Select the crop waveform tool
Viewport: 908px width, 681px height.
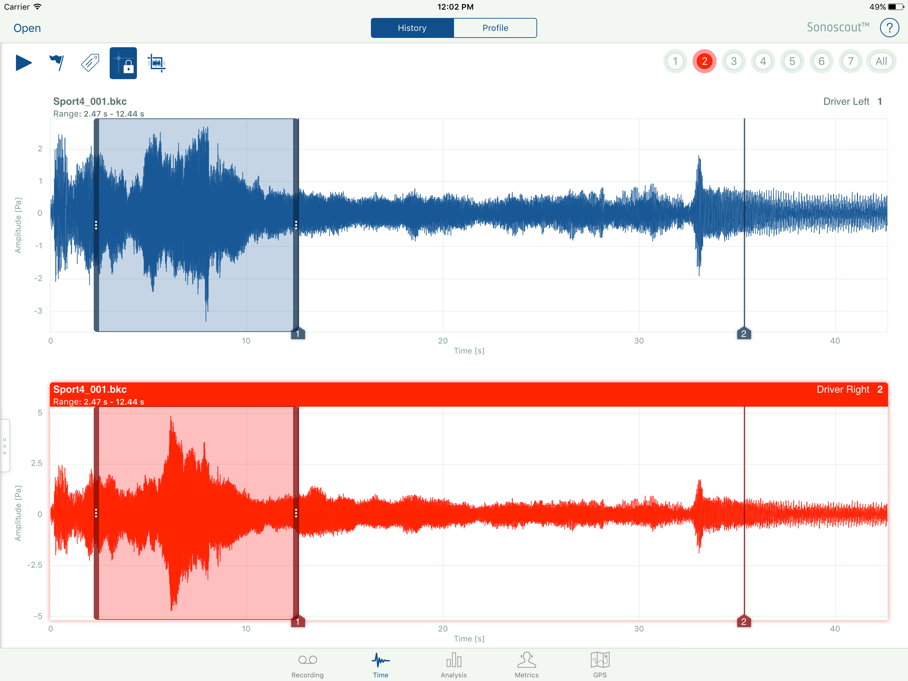coord(157,63)
